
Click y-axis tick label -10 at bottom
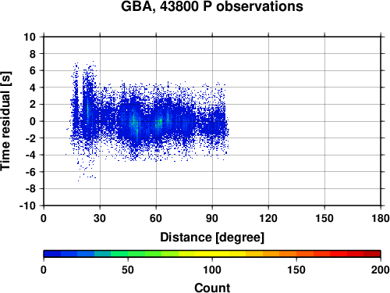click(x=27, y=205)
